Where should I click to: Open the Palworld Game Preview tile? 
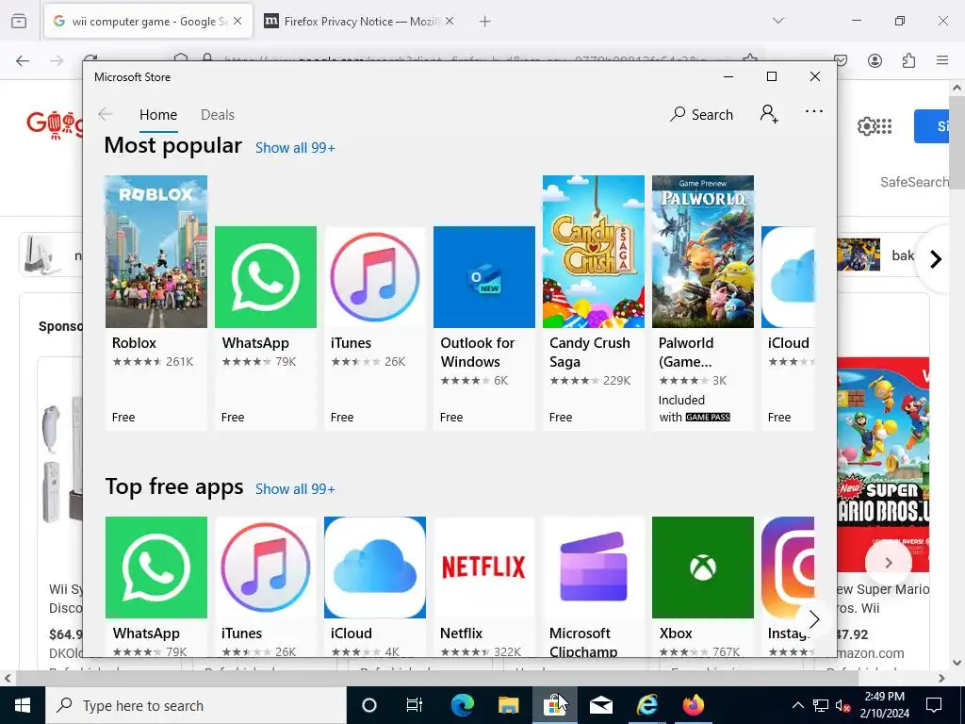tap(703, 303)
